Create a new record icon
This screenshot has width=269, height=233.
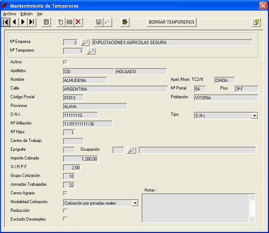(61, 22)
